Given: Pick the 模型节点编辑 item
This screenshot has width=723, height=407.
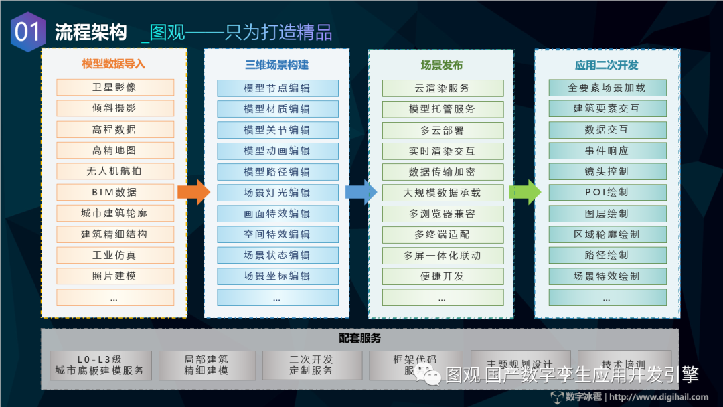Looking at the screenshot, I should pos(278,88).
